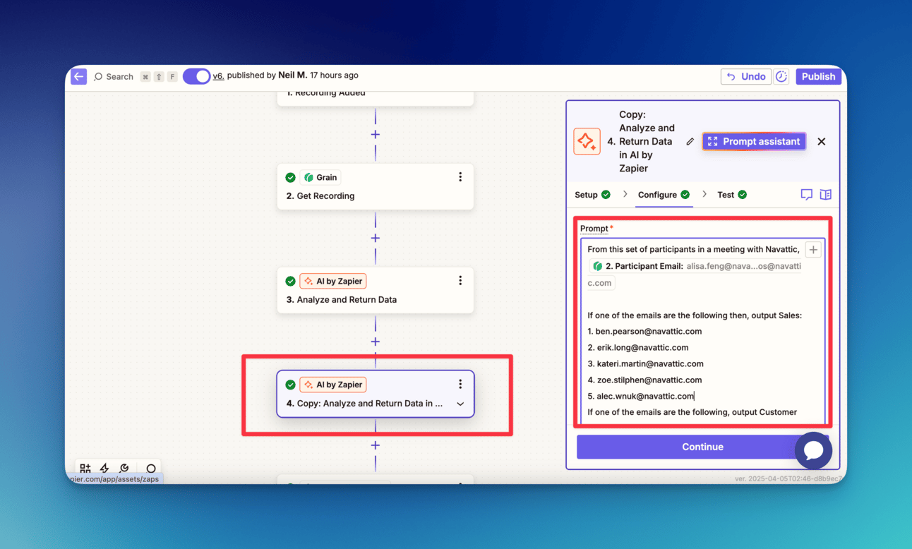The image size is (912, 549).
Task: Toggle the Zap on/off switch
Action: point(196,76)
